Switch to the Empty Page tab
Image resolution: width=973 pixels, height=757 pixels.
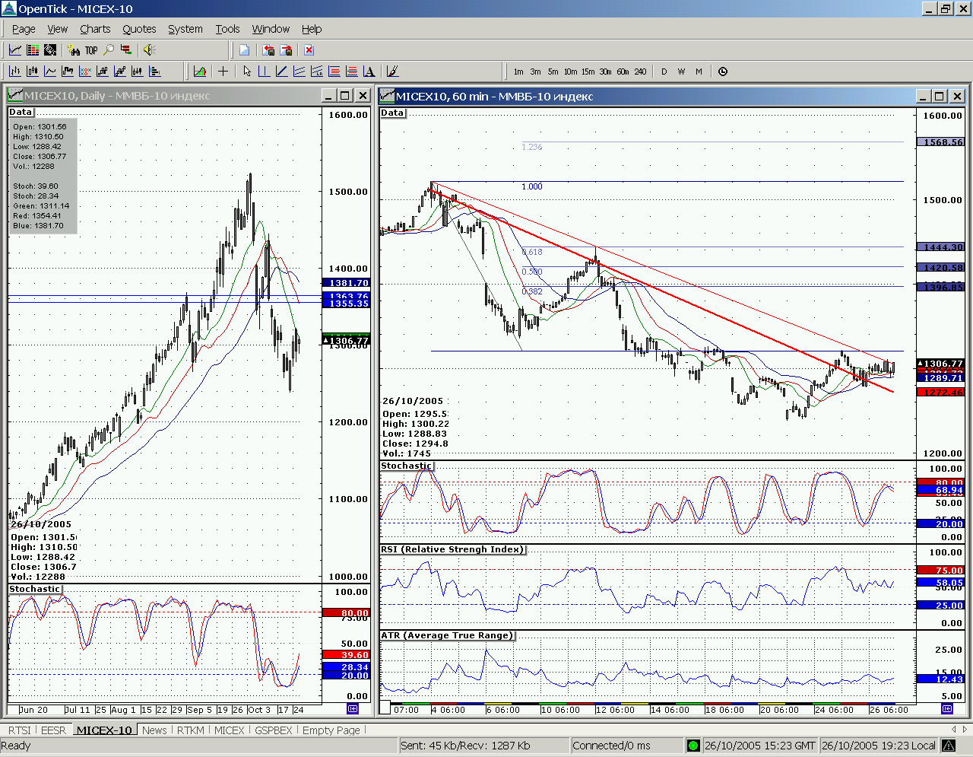[x=331, y=730]
